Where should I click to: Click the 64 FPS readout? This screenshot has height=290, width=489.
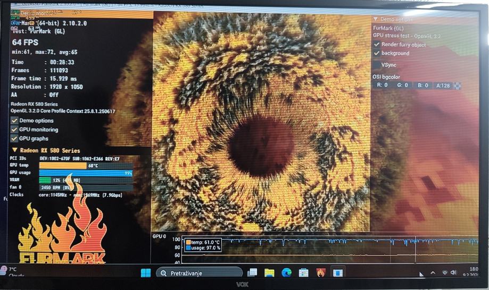25,42
